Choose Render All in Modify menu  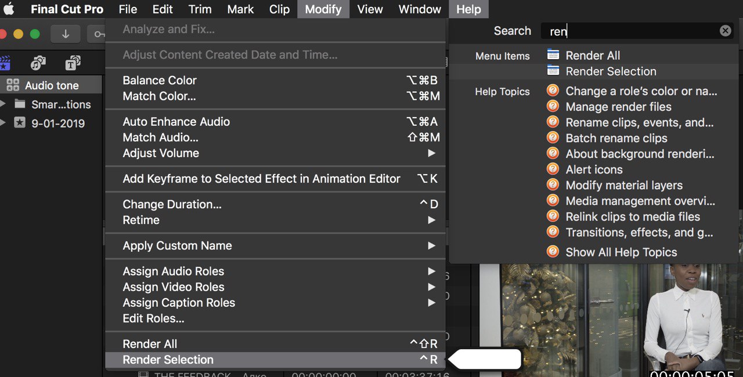coord(275,344)
